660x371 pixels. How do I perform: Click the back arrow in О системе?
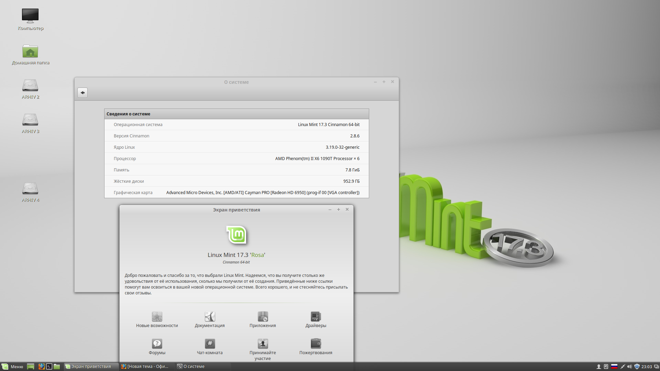pyautogui.click(x=82, y=93)
